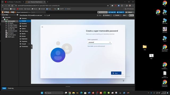Open Chrome three-dot menu

click(x=133, y=6)
